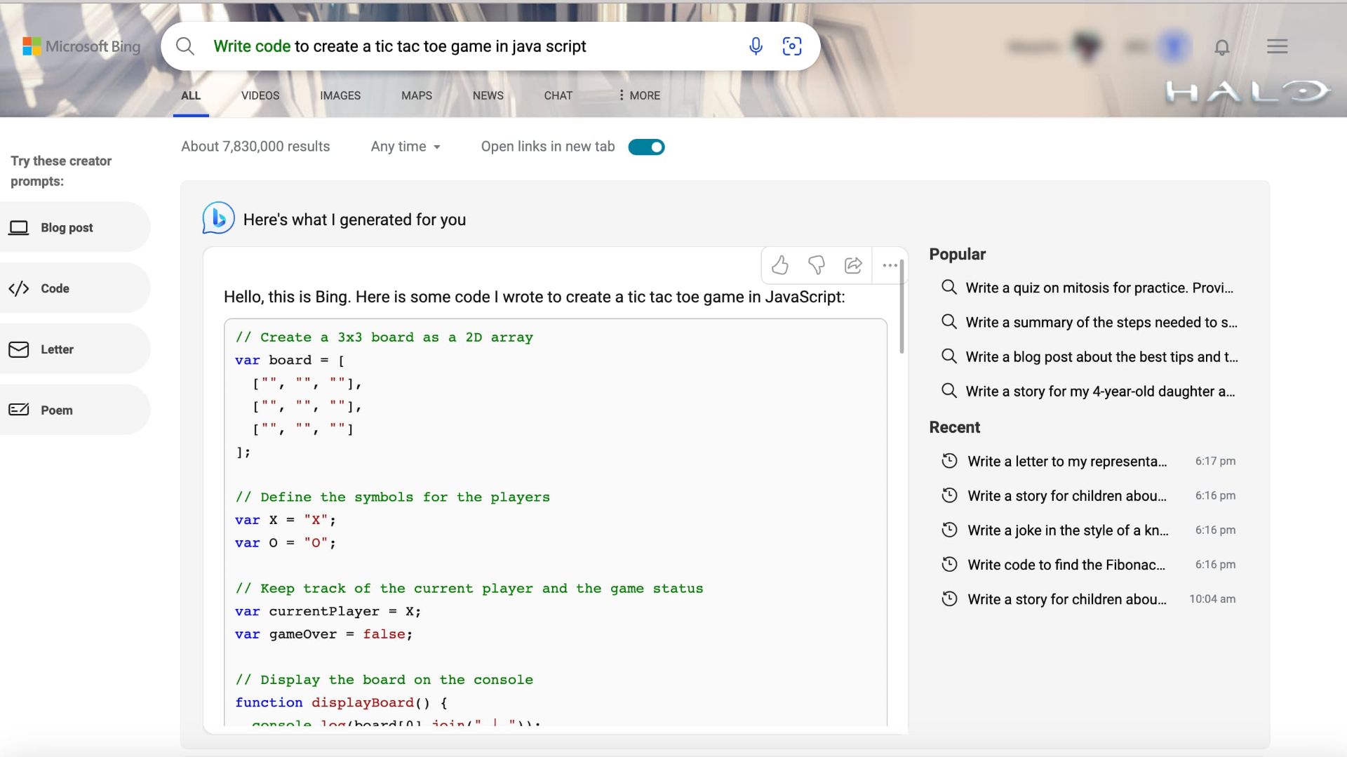Open recent Fibonacci code query
This screenshot has height=757, width=1347.
point(1066,565)
